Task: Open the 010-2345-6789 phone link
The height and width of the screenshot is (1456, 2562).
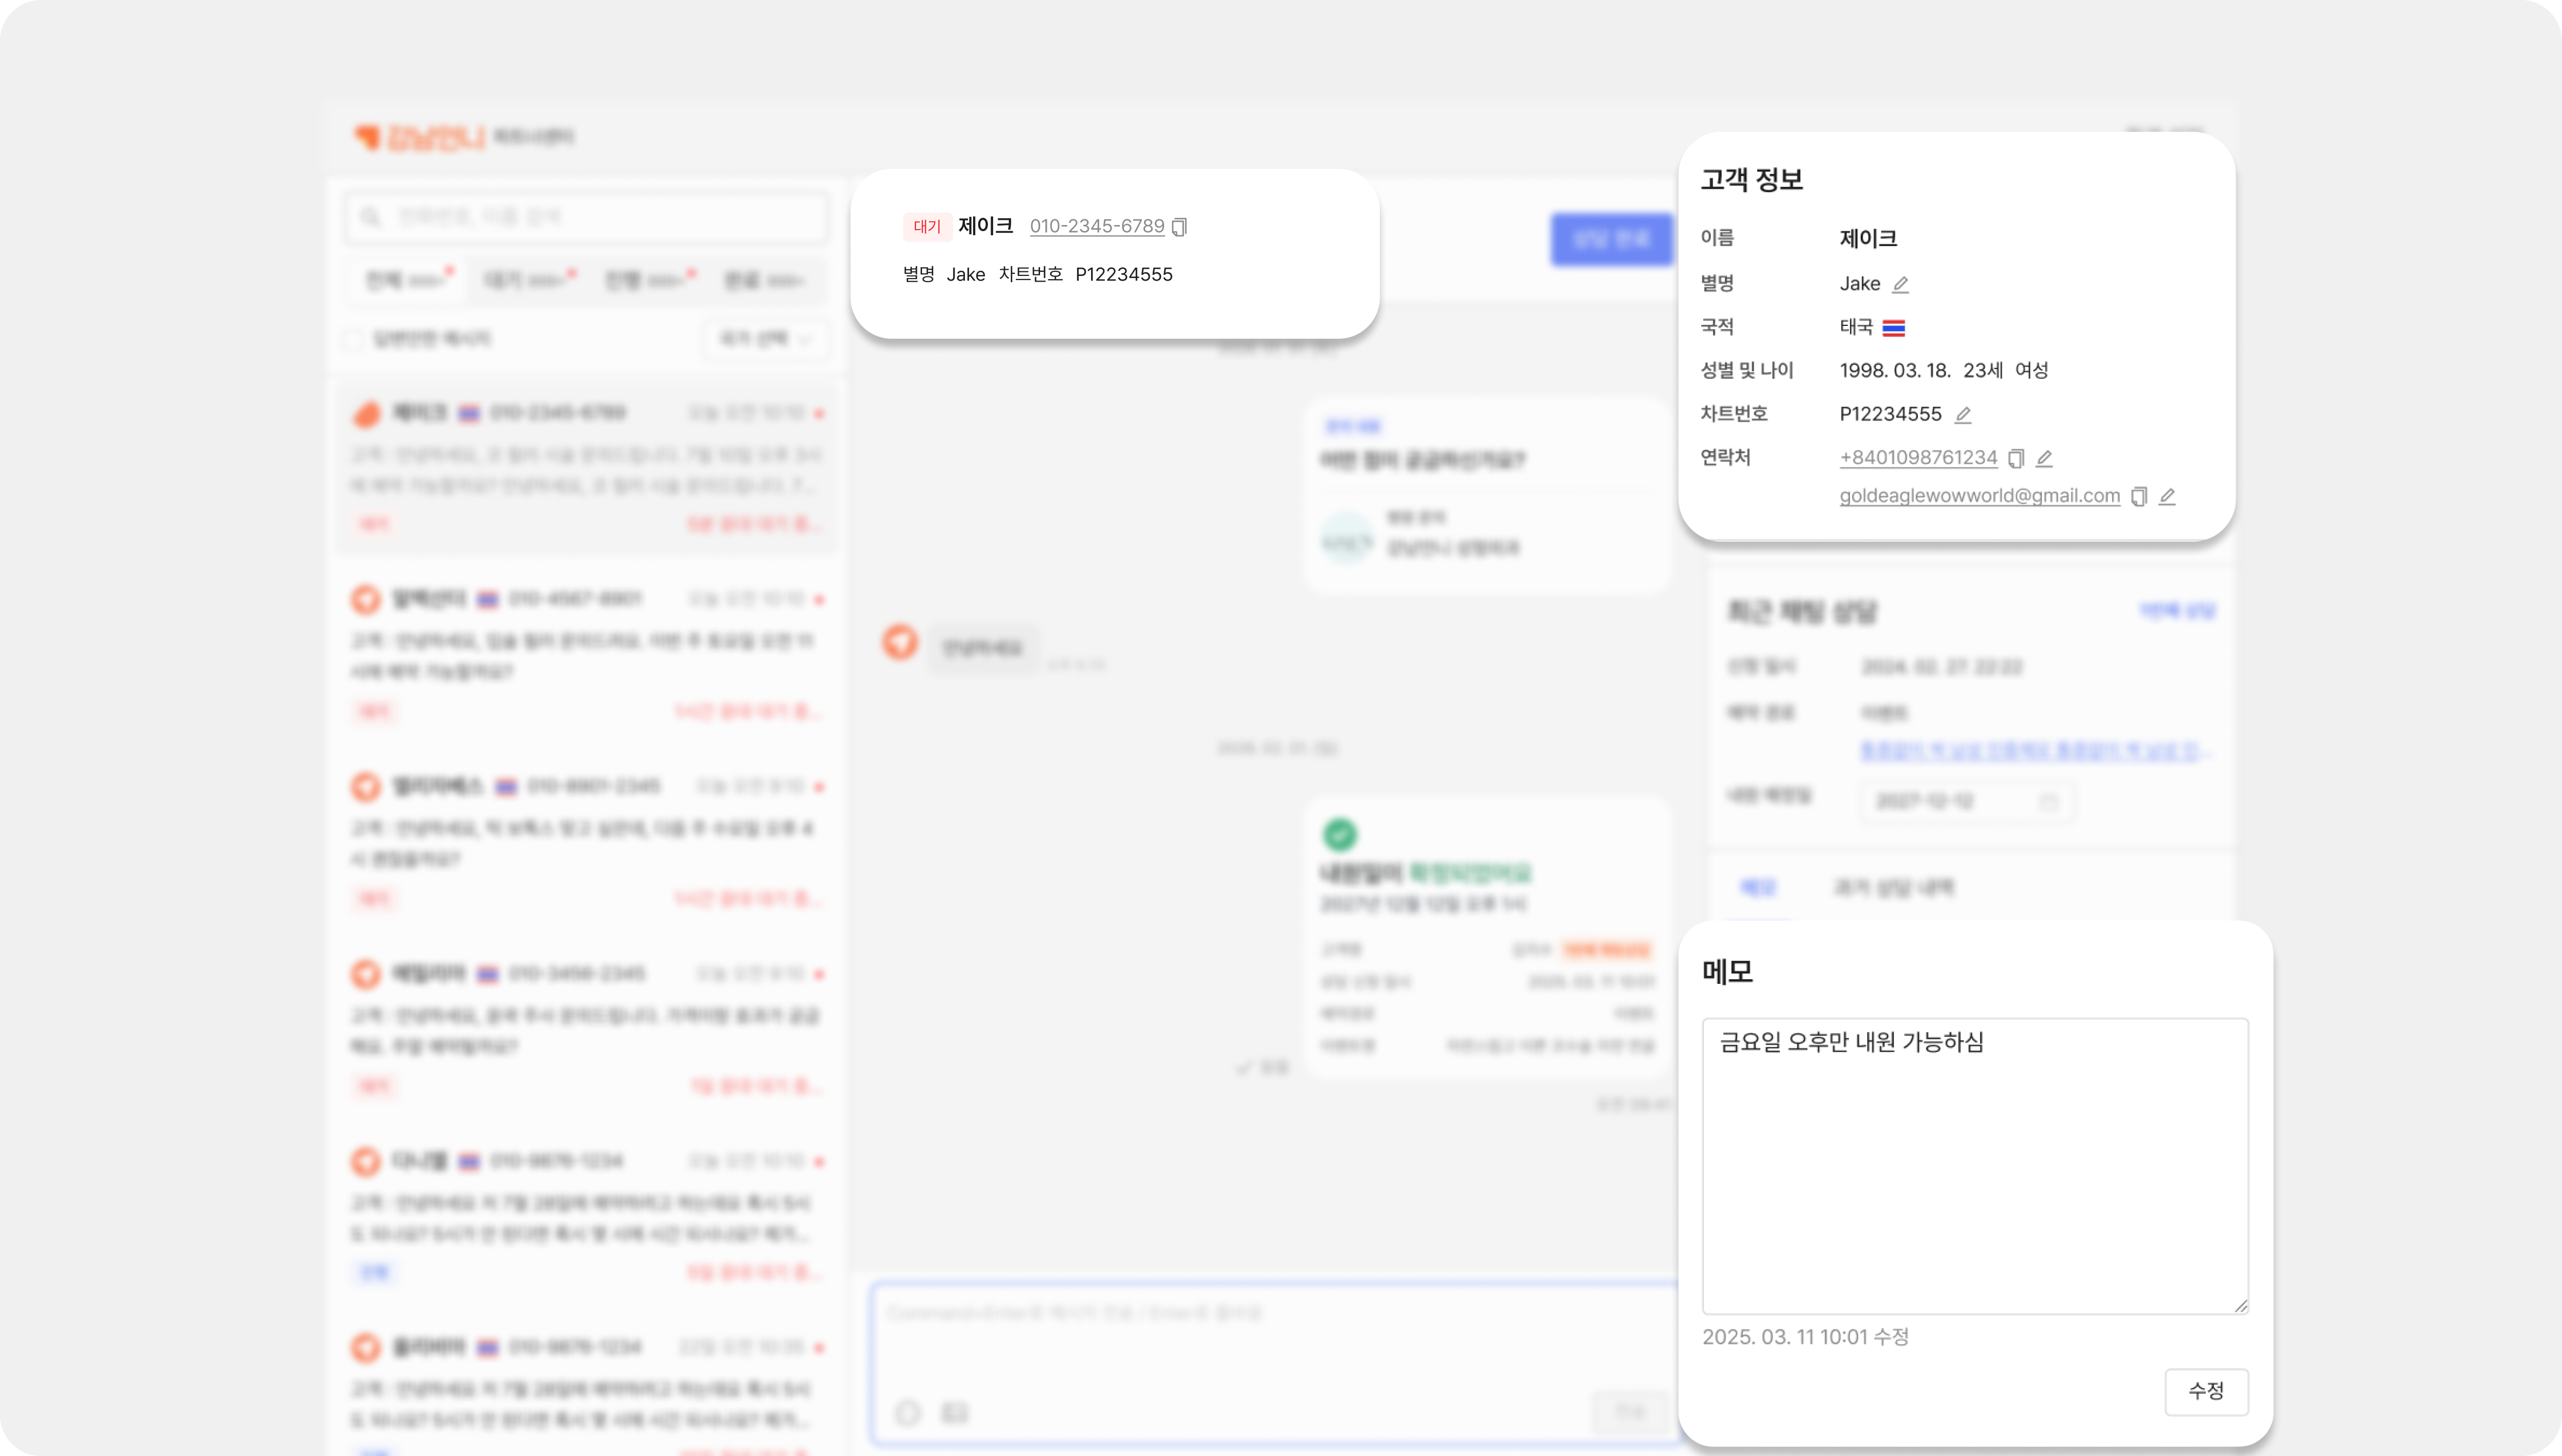Action: click(x=1096, y=227)
